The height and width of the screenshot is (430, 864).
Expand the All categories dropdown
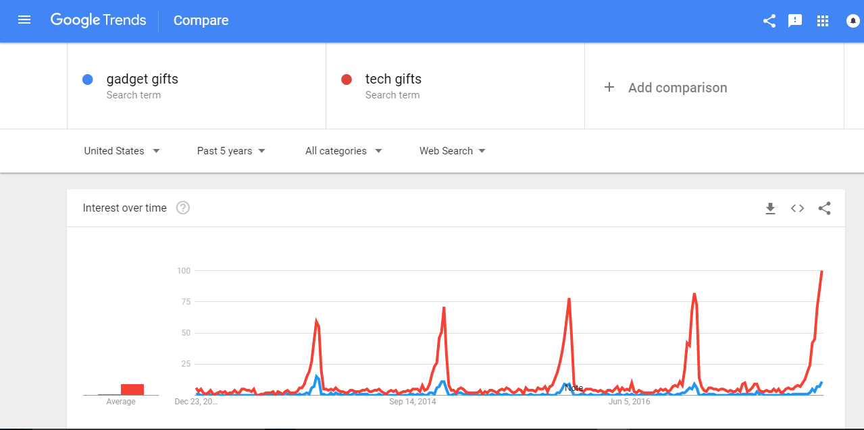(343, 151)
